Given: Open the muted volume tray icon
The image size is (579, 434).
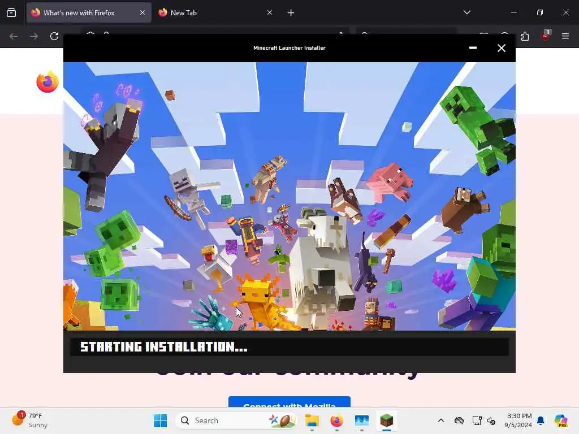Looking at the screenshot, I should pyautogui.click(x=491, y=420).
